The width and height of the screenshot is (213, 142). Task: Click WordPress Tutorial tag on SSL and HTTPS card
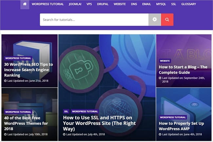point(85,112)
